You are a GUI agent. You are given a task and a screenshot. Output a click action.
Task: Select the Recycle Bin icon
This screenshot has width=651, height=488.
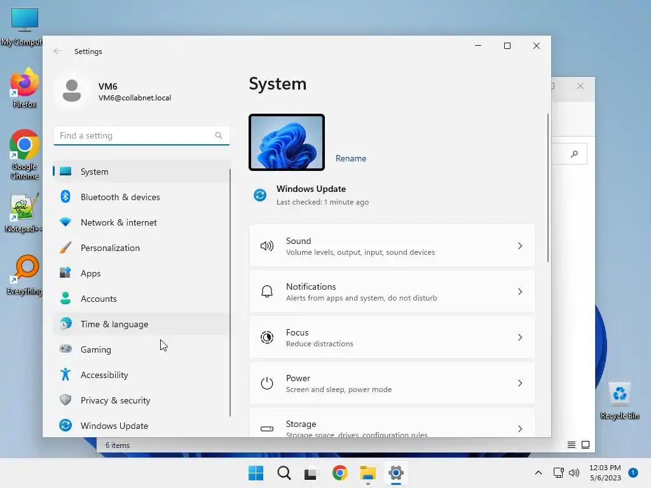pyautogui.click(x=619, y=401)
